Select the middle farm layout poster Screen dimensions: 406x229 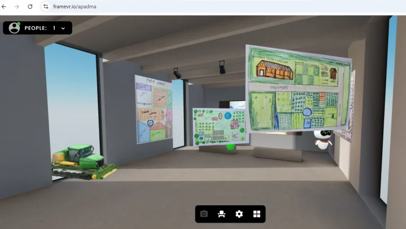(219, 126)
